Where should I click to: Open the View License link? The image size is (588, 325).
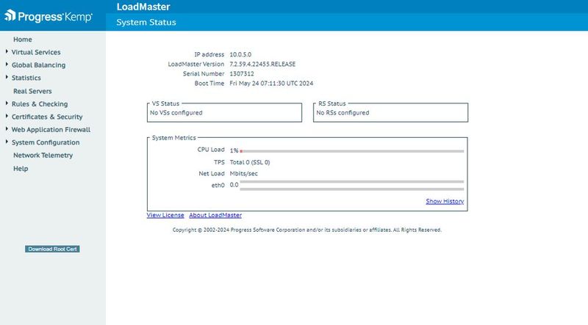[x=165, y=215]
